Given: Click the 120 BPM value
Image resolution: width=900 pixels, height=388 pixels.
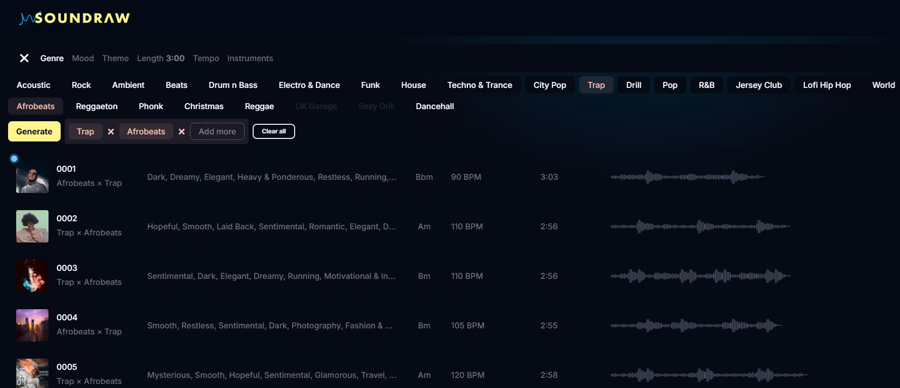Looking at the screenshot, I should point(467,375).
